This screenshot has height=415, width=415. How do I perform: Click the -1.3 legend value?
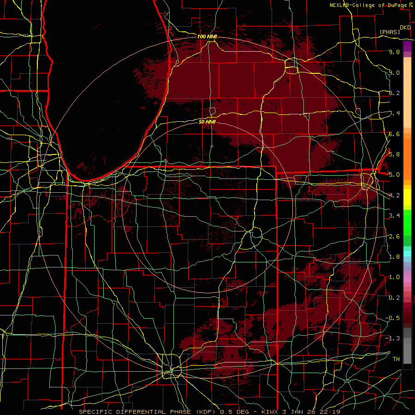392,338
